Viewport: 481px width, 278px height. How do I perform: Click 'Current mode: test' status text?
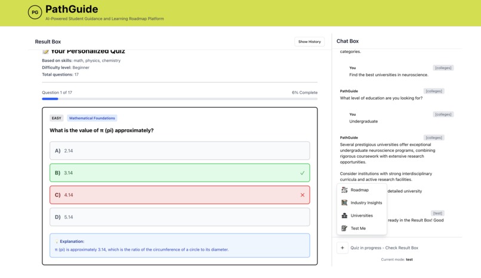coord(397,260)
